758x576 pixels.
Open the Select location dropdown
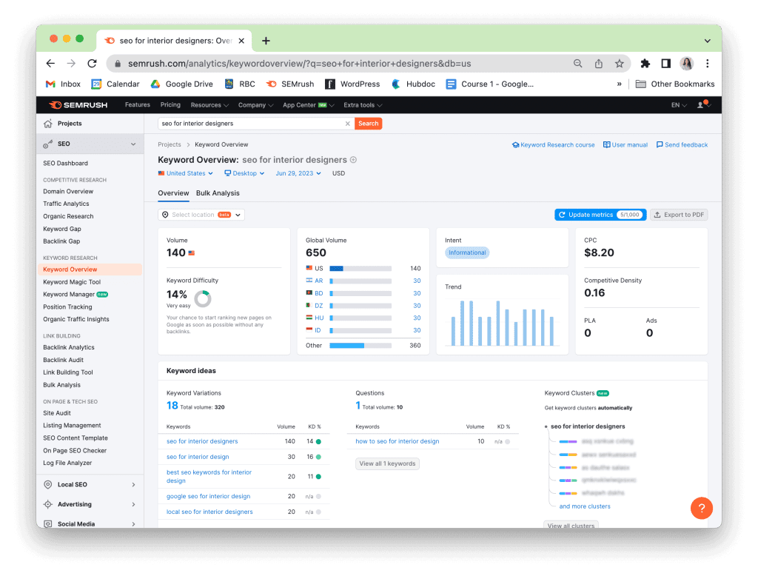pyautogui.click(x=201, y=215)
